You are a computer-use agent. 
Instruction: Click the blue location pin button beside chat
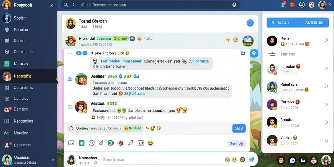(254, 53)
